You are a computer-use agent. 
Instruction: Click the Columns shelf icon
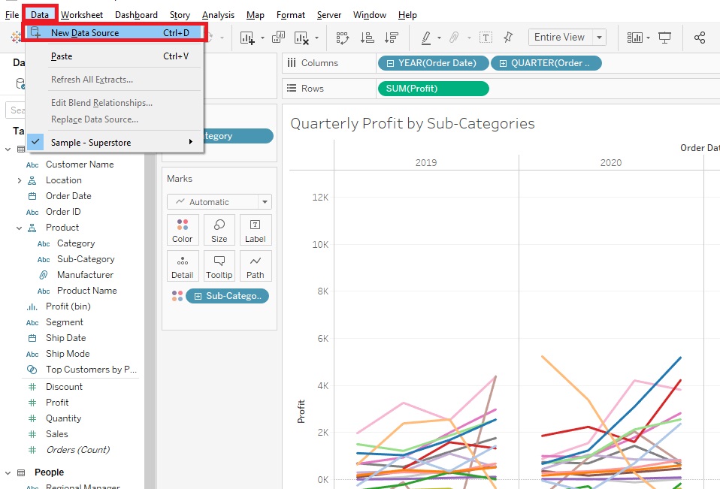(x=291, y=63)
